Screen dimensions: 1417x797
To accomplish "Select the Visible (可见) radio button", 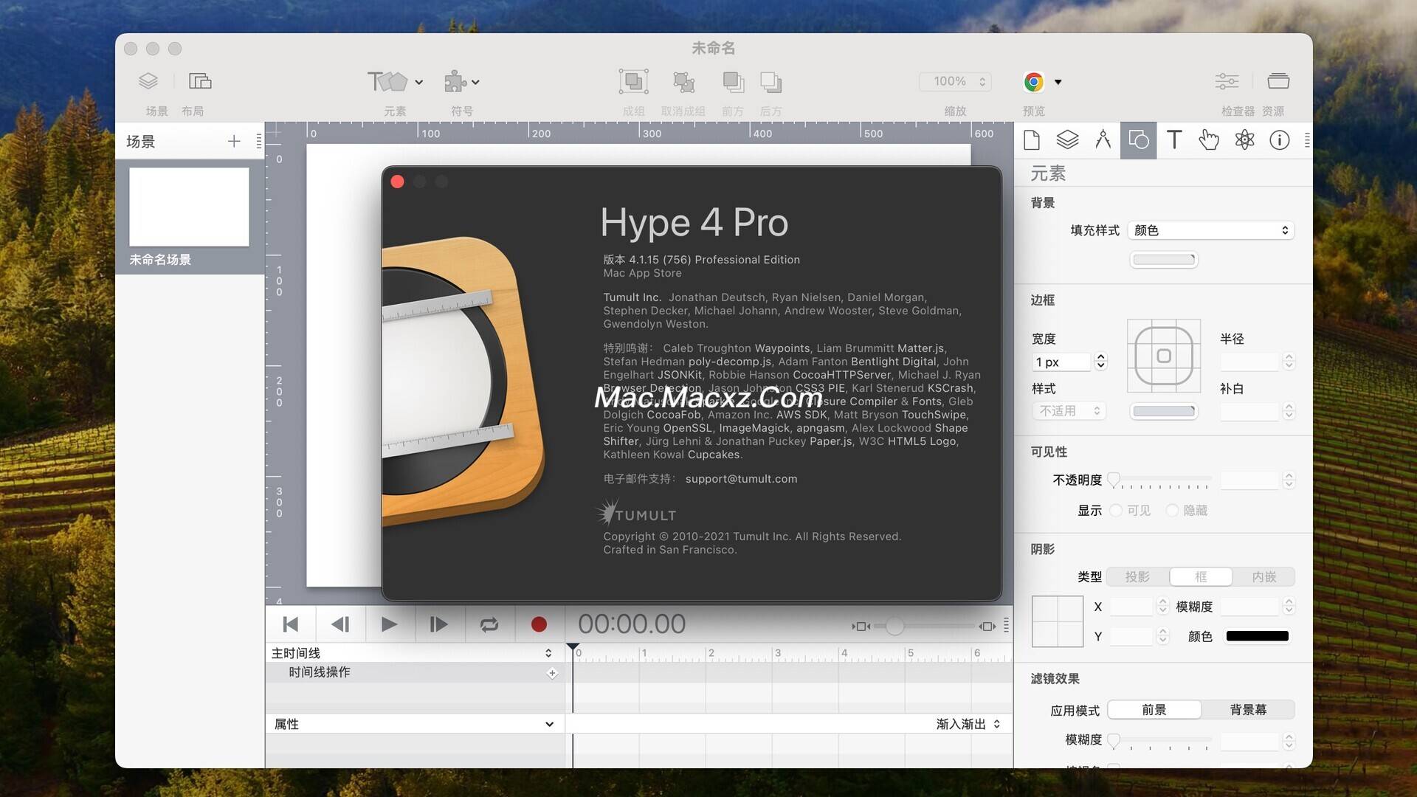I will point(1115,511).
